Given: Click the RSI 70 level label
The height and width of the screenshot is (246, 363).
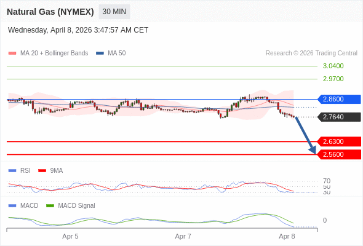Looking at the screenshot, I should pyautogui.click(x=327, y=181).
